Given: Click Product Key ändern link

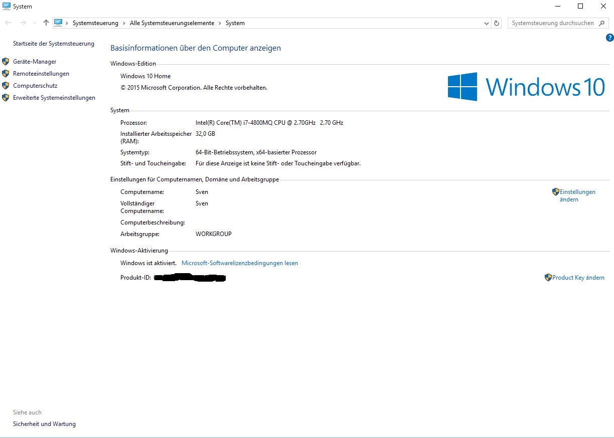Looking at the screenshot, I should pos(578,278).
